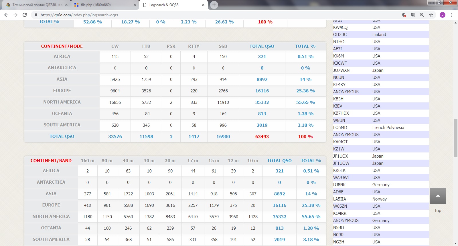
Task: Click the scrollbar down arrow
Action: 455,243
